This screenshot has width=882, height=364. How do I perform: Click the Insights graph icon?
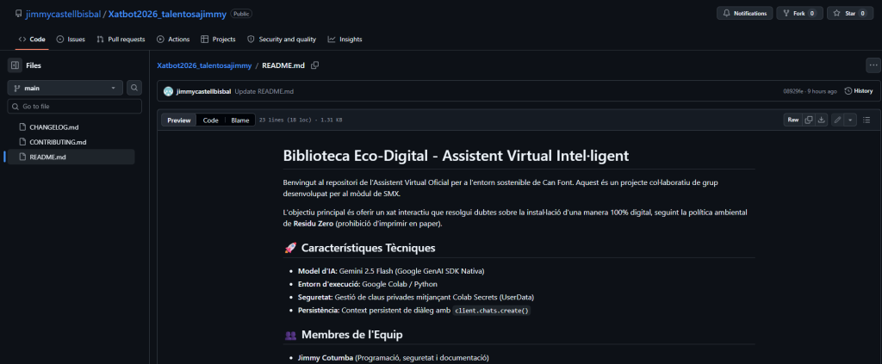332,40
